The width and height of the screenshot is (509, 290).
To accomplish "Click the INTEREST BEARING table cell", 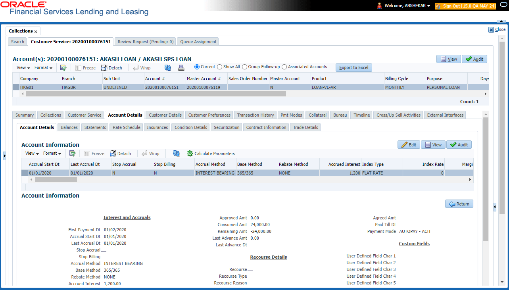I will click(215, 173).
